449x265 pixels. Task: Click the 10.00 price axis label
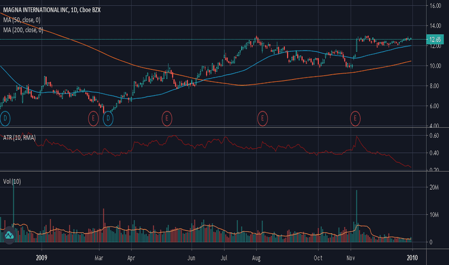435,66
